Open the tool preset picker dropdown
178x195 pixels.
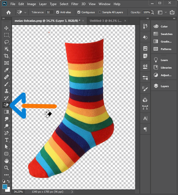25,12
